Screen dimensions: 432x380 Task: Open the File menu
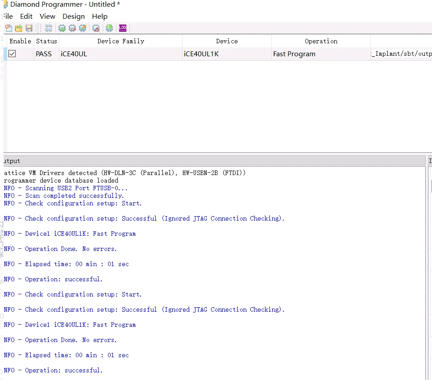[7, 16]
